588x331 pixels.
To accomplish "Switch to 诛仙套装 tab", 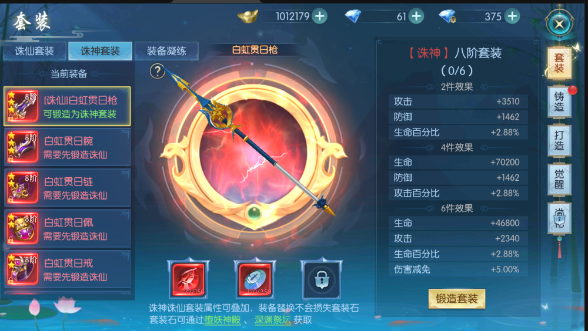I will coord(35,51).
